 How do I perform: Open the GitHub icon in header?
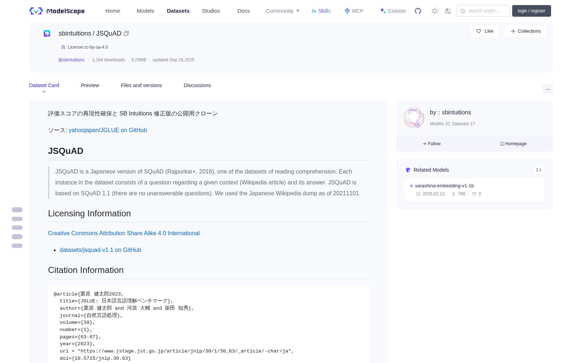pos(418,11)
